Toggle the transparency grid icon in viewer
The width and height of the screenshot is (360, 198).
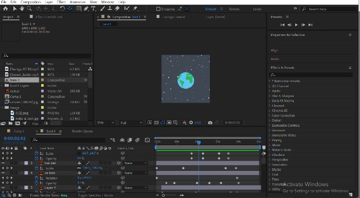pos(156,123)
